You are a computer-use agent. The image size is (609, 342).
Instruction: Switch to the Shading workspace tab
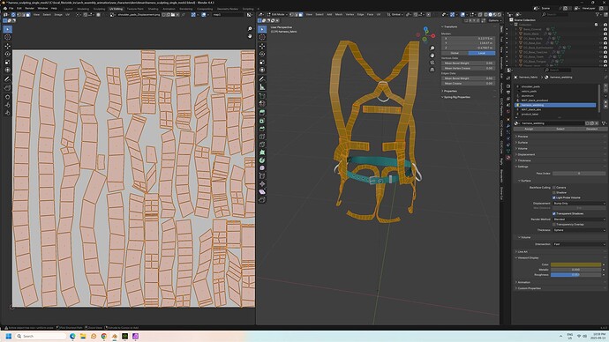pyautogui.click(x=153, y=9)
